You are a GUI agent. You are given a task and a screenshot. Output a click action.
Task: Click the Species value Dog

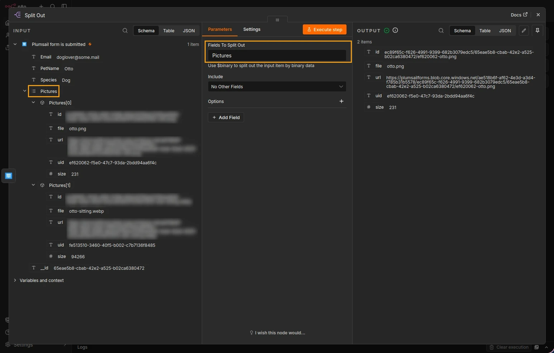(x=66, y=80)
